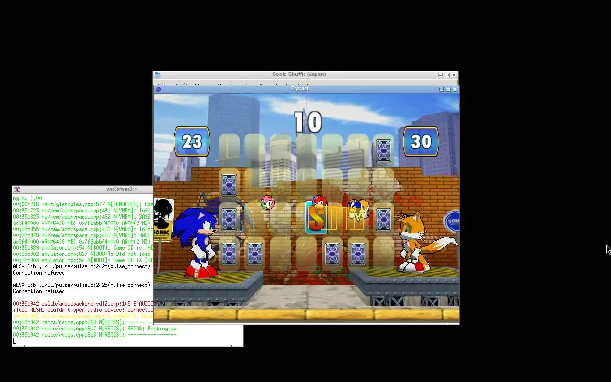Click terminal line '00:35:902 emulator.cpp:627 N[BOOT]'
The height and width of the screenshot is (382, 611).
83,254
